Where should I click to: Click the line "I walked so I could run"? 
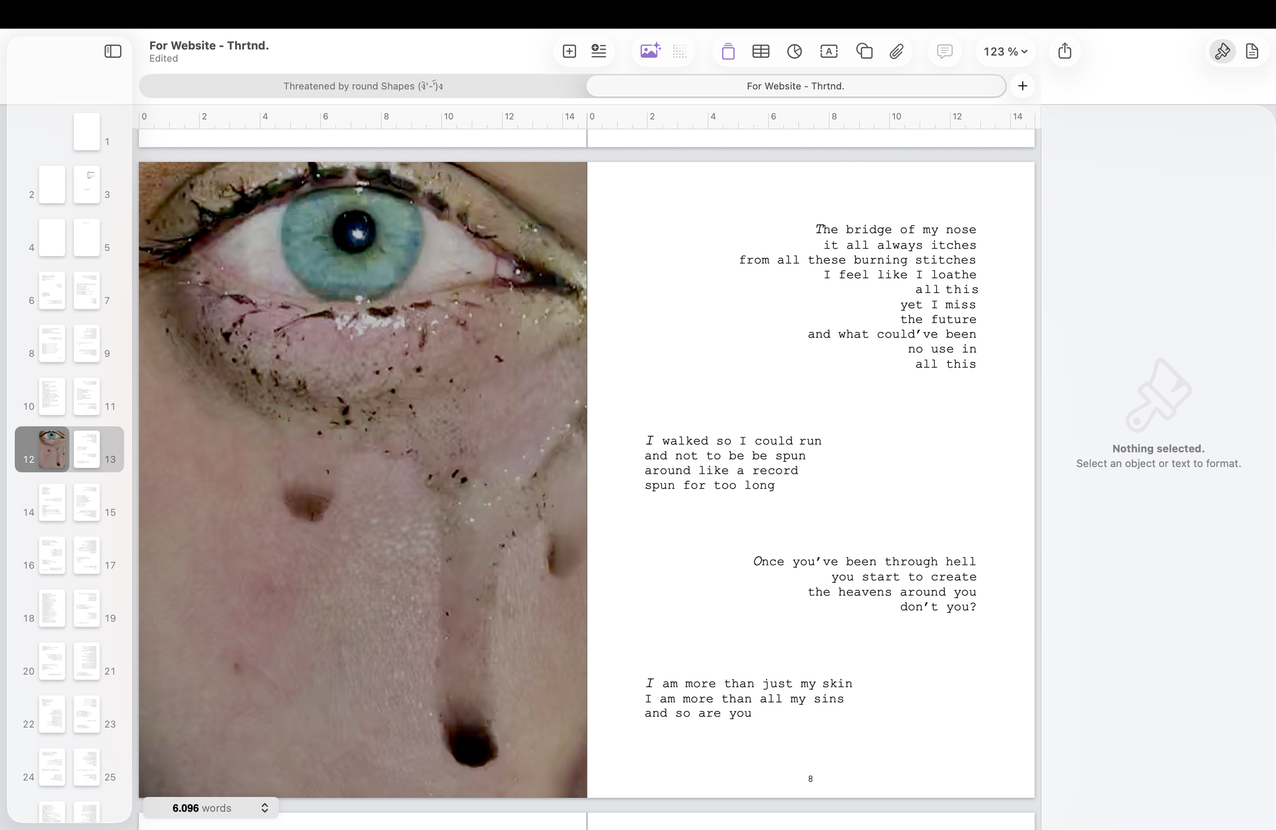click(733, 441)
